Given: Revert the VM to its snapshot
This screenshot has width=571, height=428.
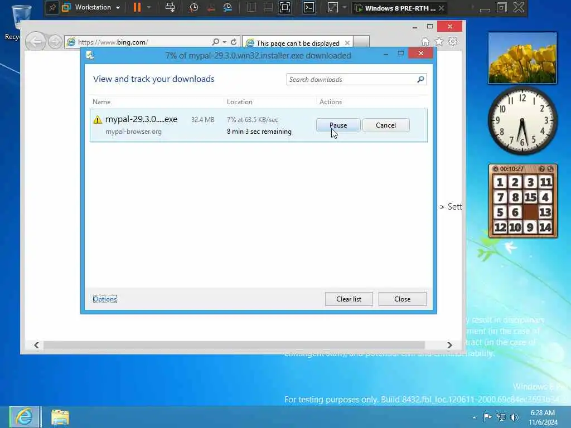Looking at the screenshot, I should coord(211,7).
